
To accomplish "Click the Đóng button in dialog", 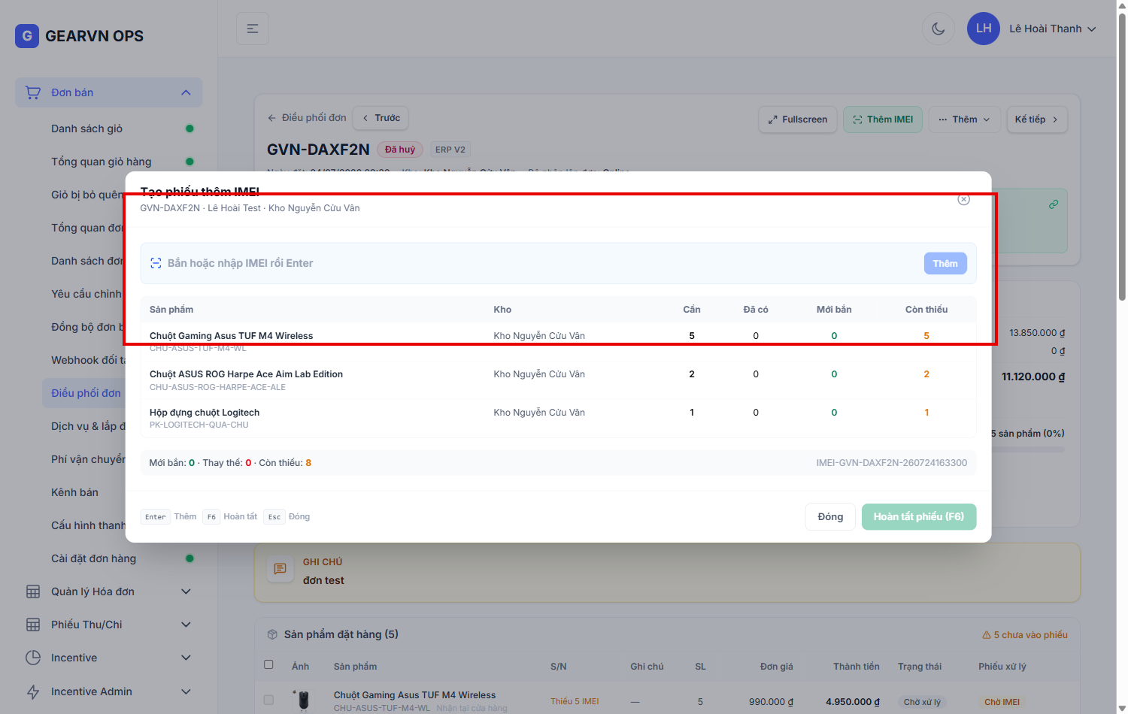I will click(830, 516).
